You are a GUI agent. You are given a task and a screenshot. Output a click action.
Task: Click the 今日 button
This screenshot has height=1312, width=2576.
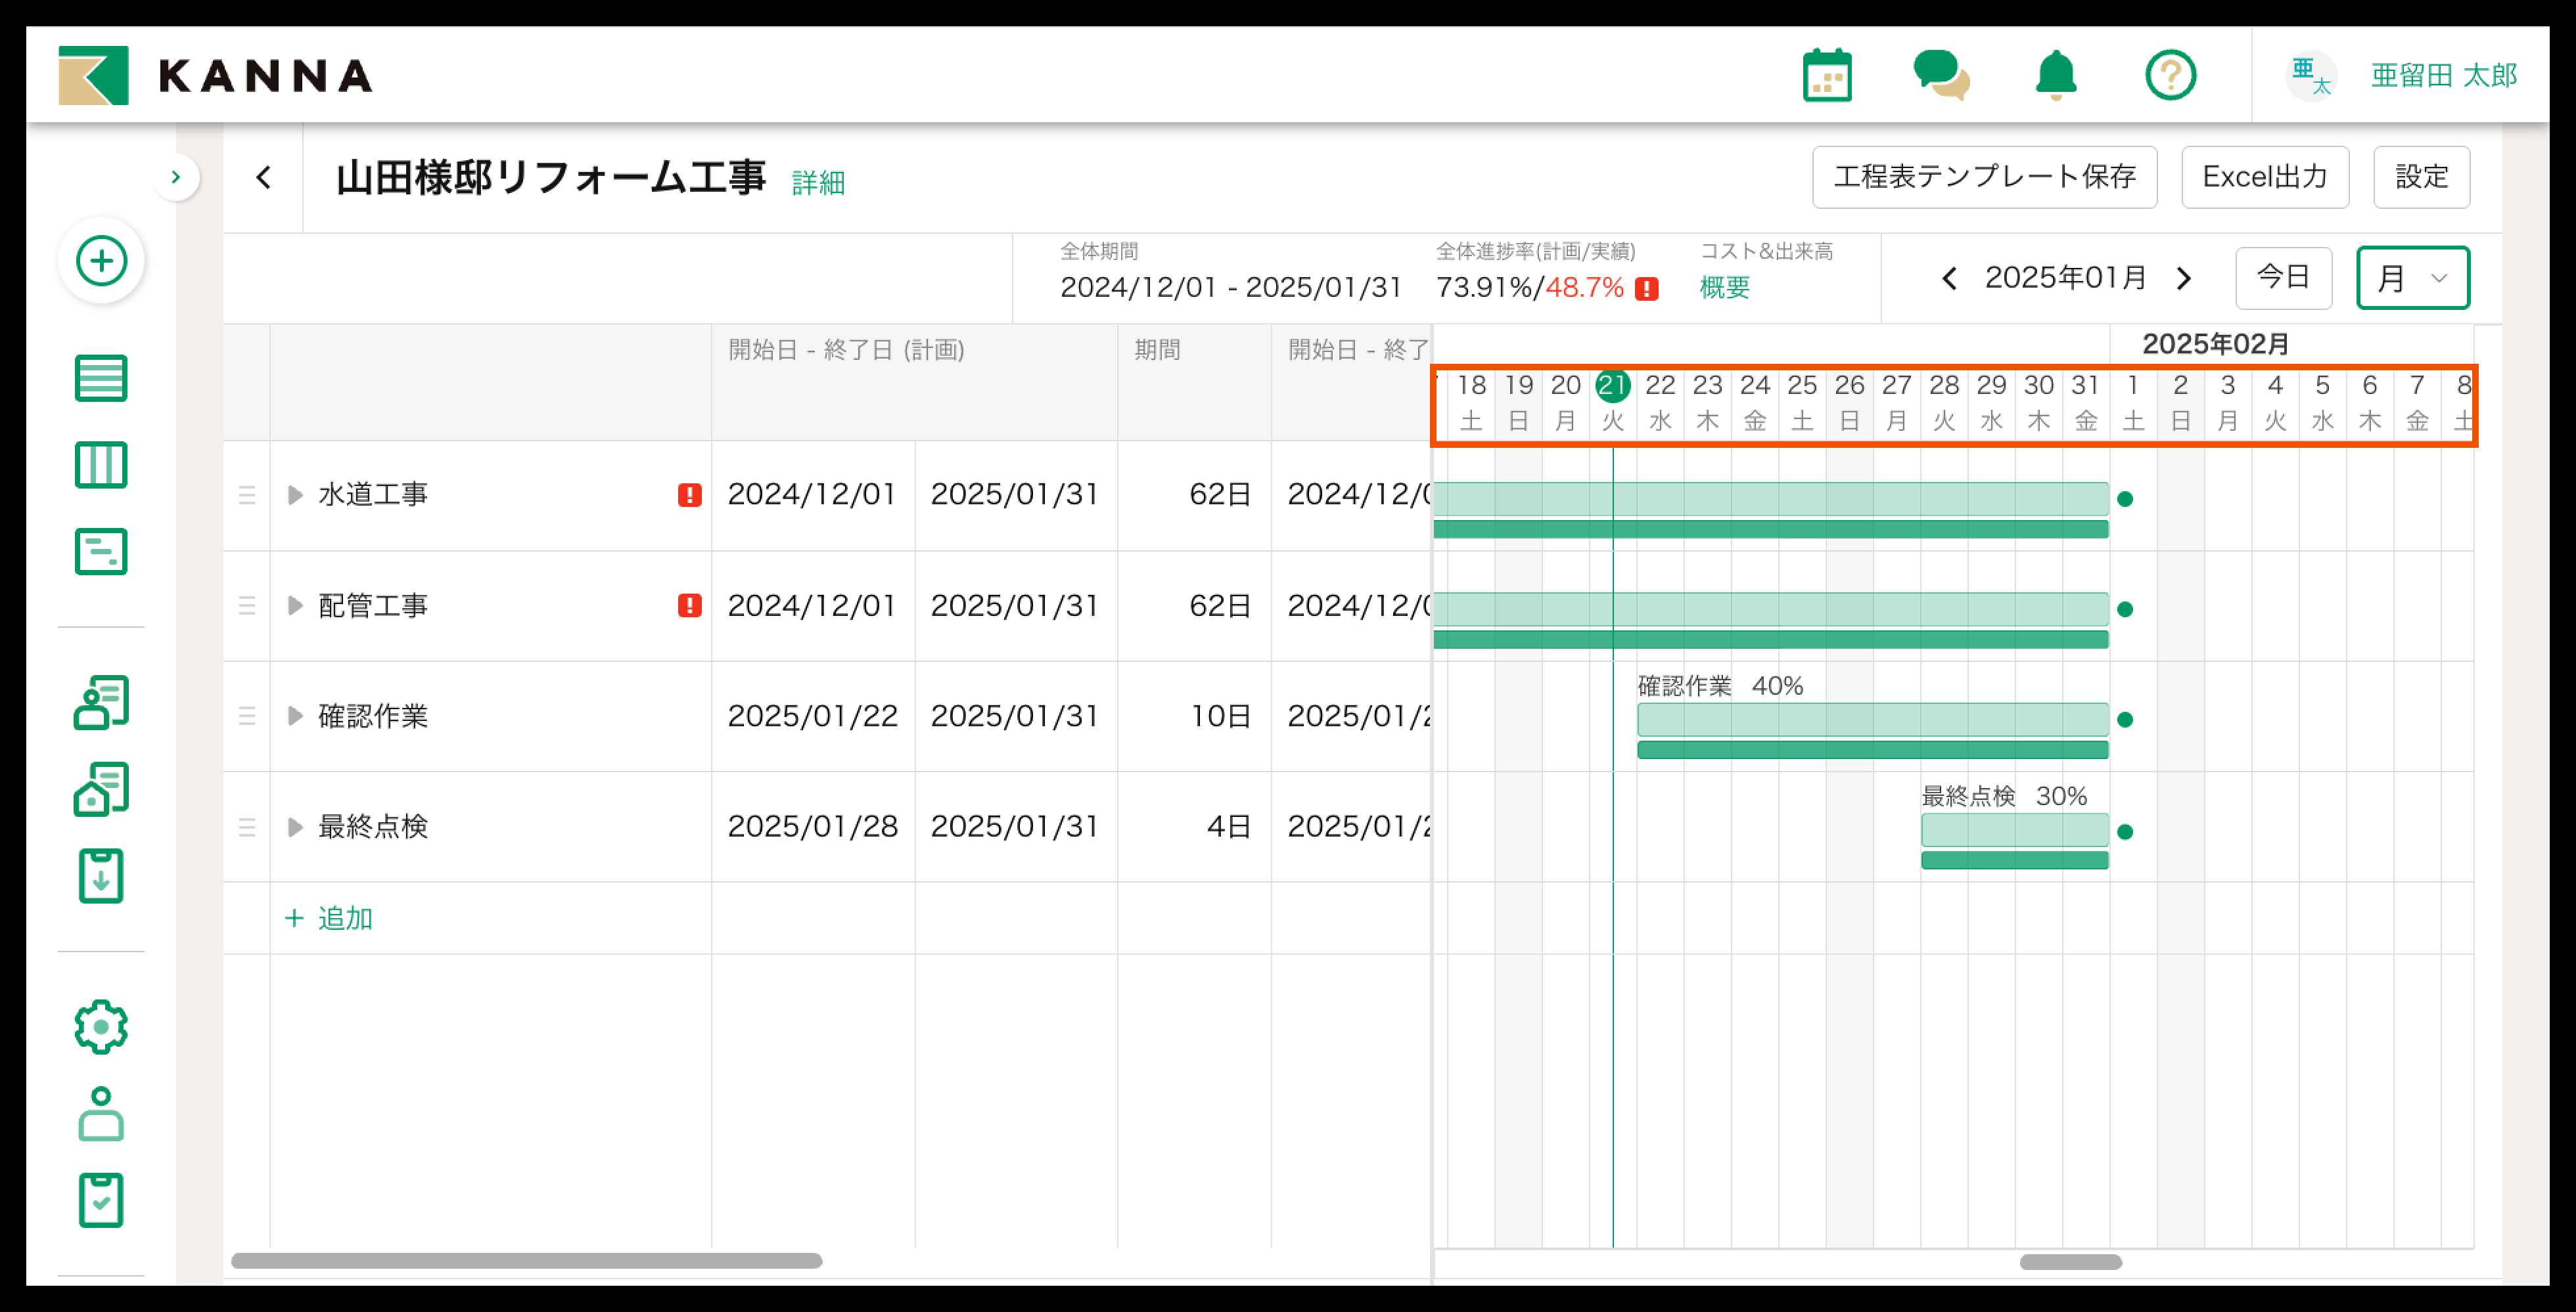[x=2283, y=278]
